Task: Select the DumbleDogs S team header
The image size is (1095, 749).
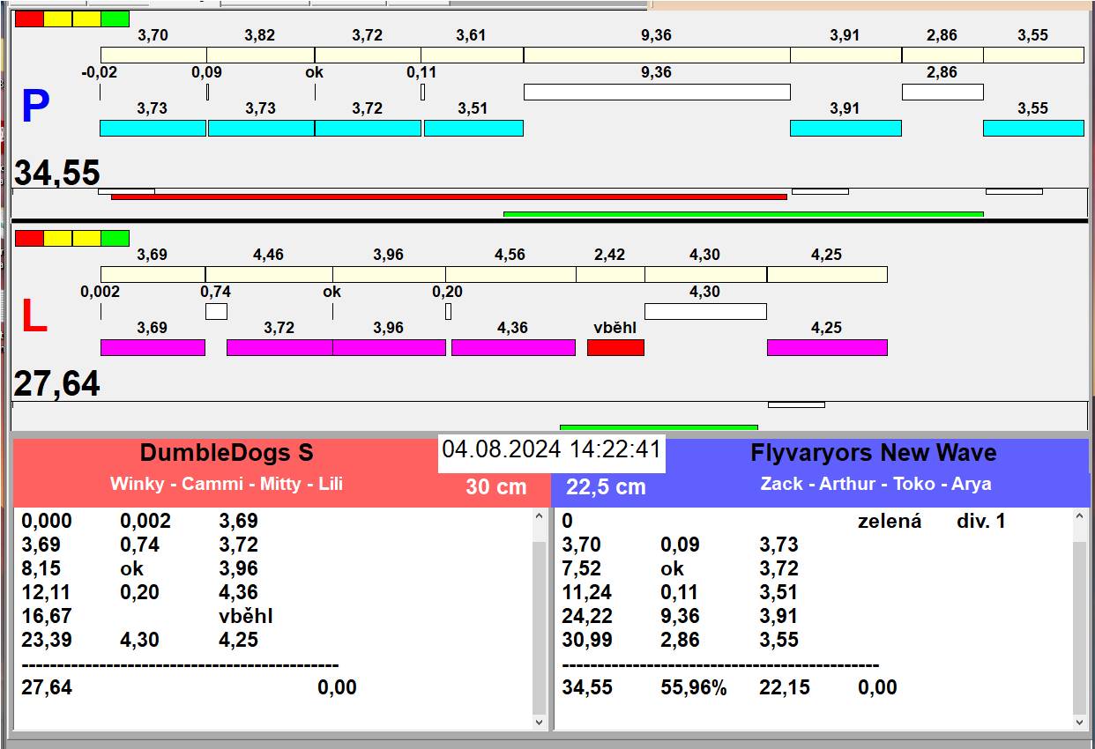Action: click(x=227, y=453)
